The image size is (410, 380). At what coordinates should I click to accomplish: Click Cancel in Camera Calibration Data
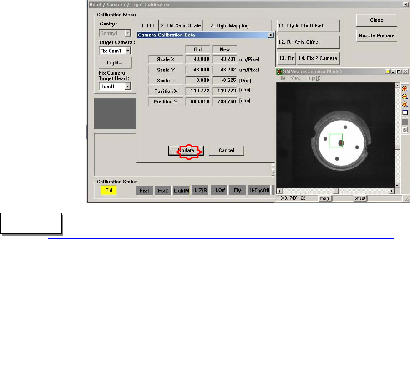click(x=226, y=150)
